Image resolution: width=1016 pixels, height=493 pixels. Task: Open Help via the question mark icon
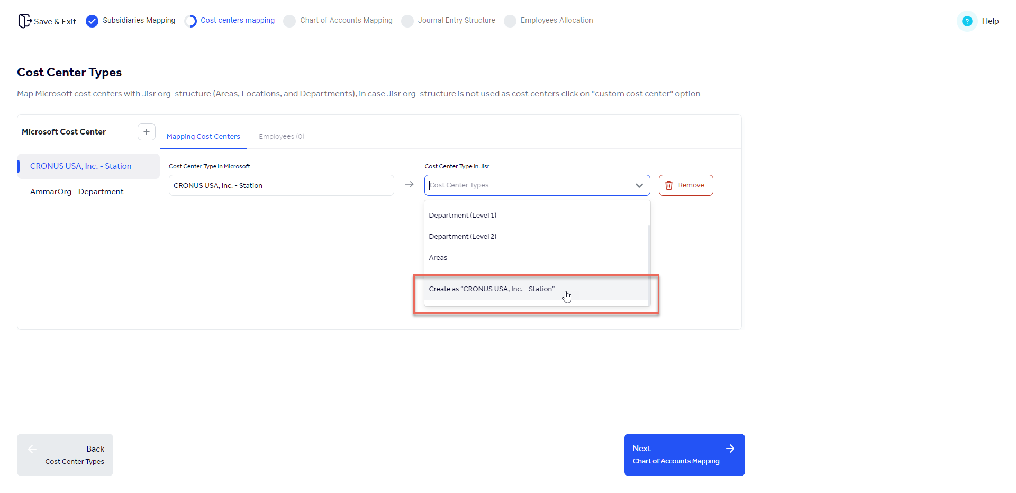[967, 21]
